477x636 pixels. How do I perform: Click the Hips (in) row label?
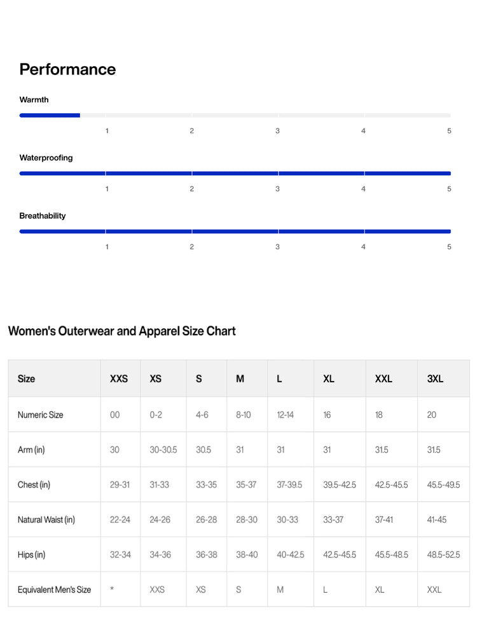coord(31,555)
